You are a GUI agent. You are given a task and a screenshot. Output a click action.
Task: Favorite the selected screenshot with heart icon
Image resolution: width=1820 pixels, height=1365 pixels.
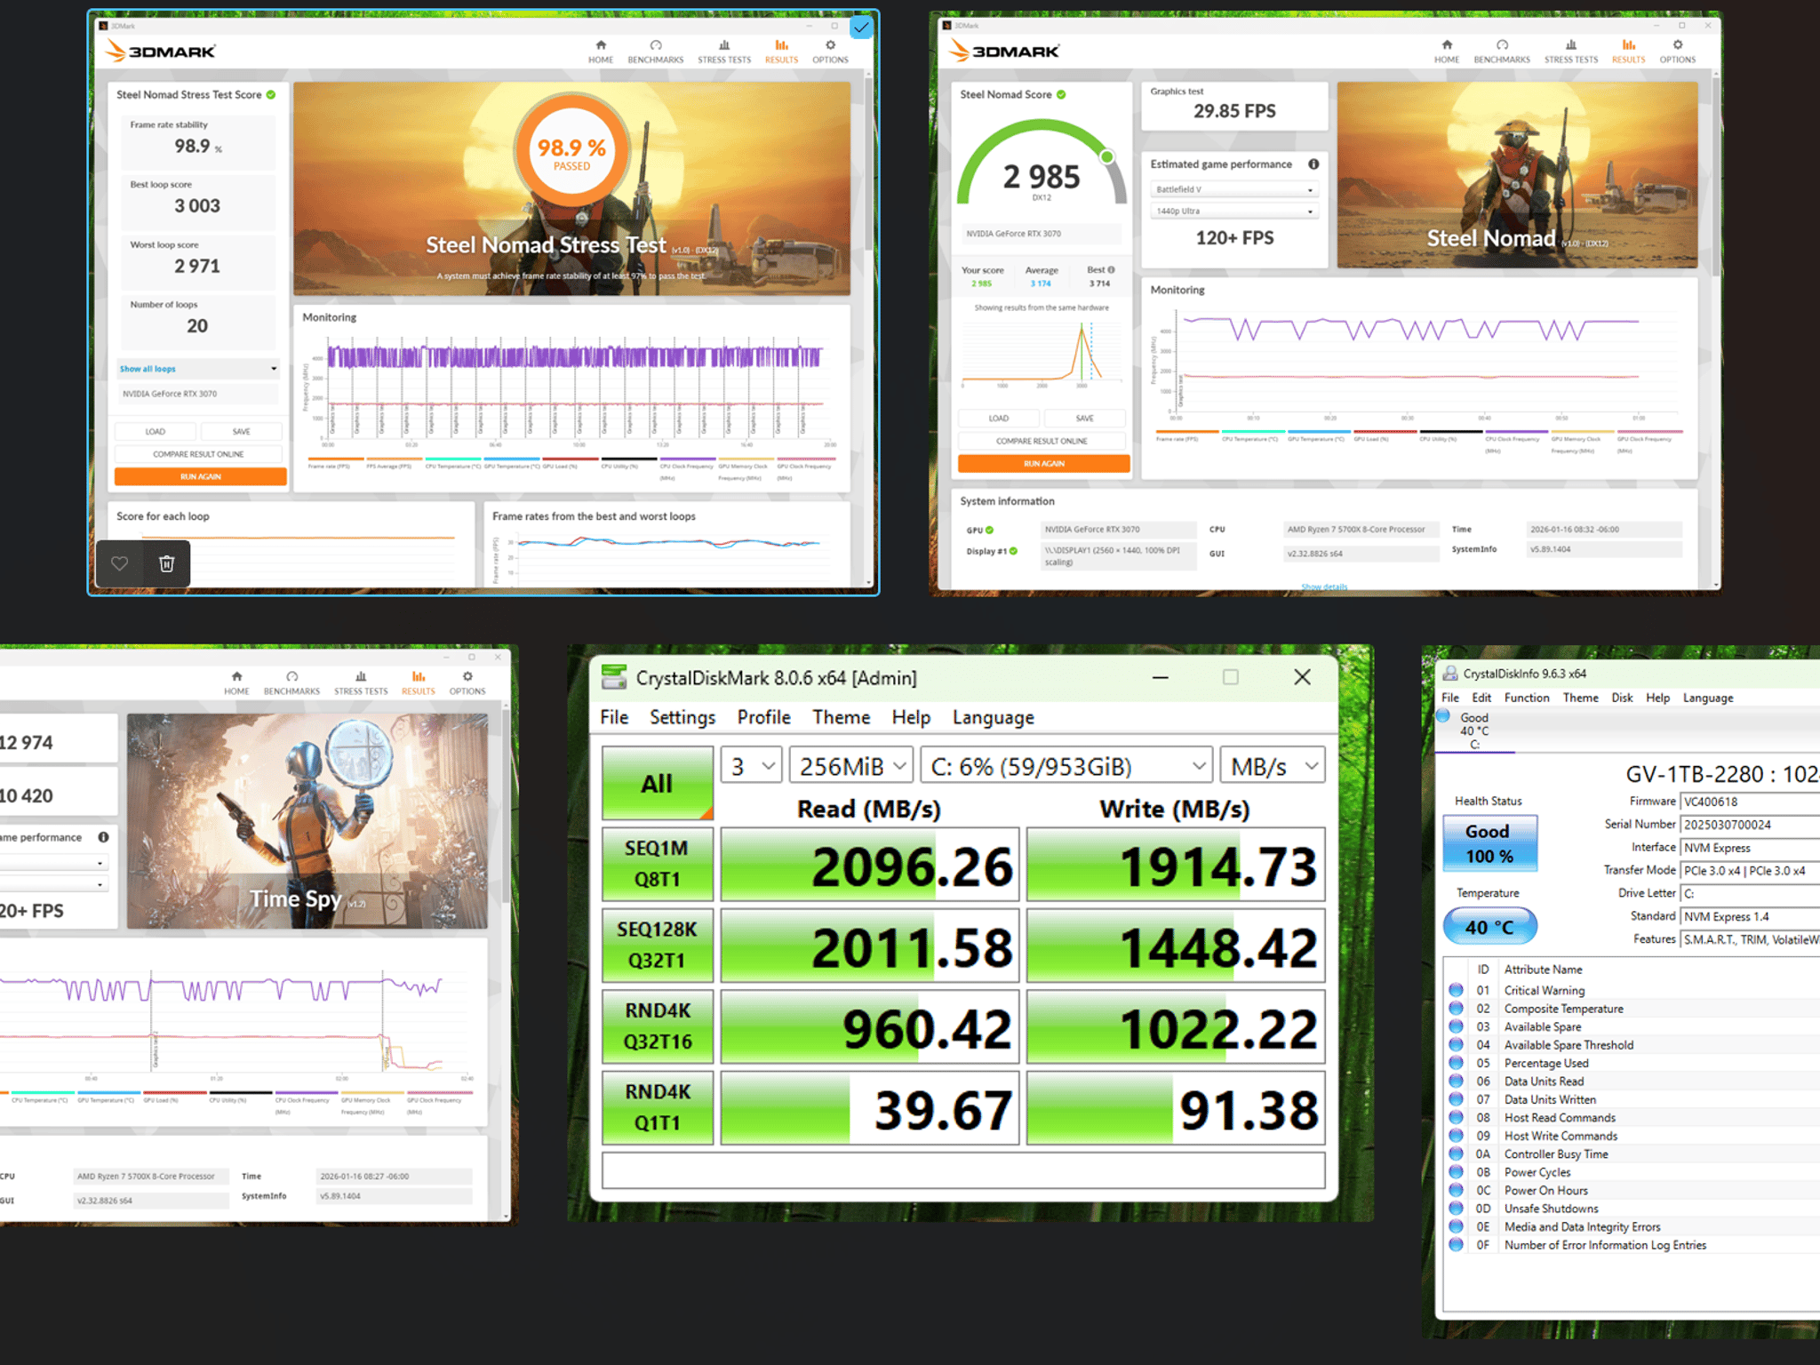coord(120,563)
